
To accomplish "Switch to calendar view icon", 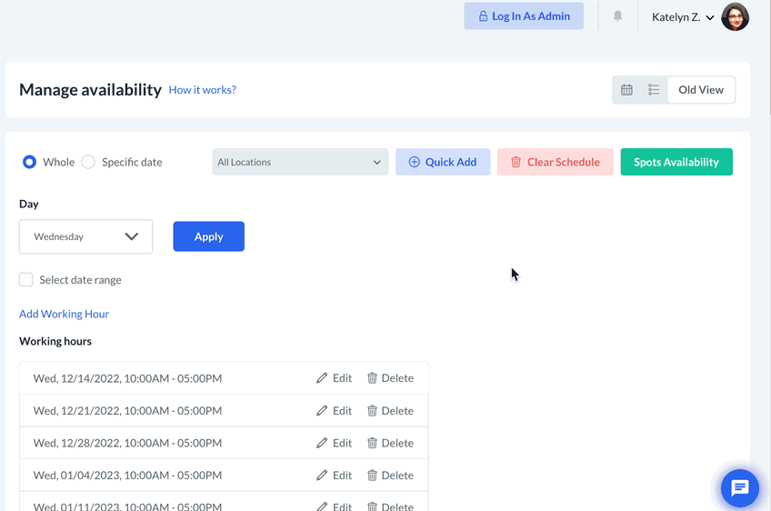I will pyautogui.click(x=626, y=90).
